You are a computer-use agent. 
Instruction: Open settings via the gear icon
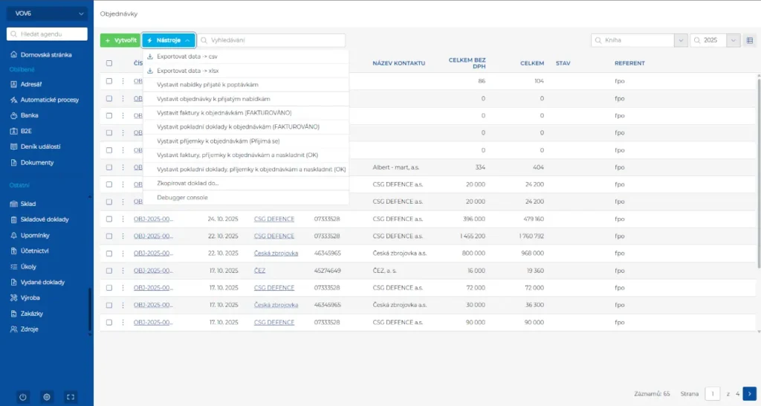tap(47, 397)
